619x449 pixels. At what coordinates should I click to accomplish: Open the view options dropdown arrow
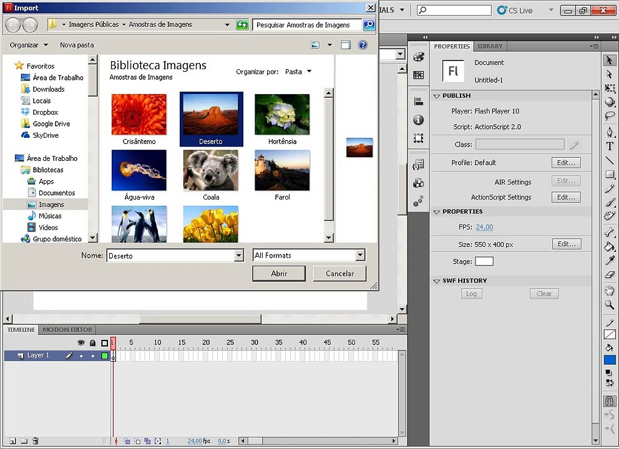[x=329, y=45]
